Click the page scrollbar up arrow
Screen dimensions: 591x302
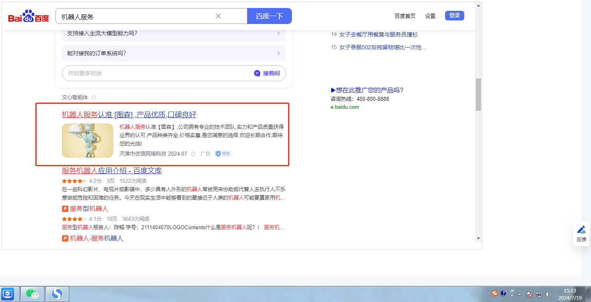(478, 5)
